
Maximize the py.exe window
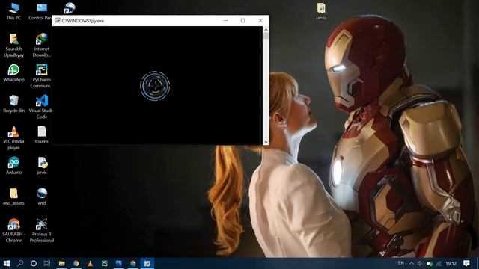(242, 20)
